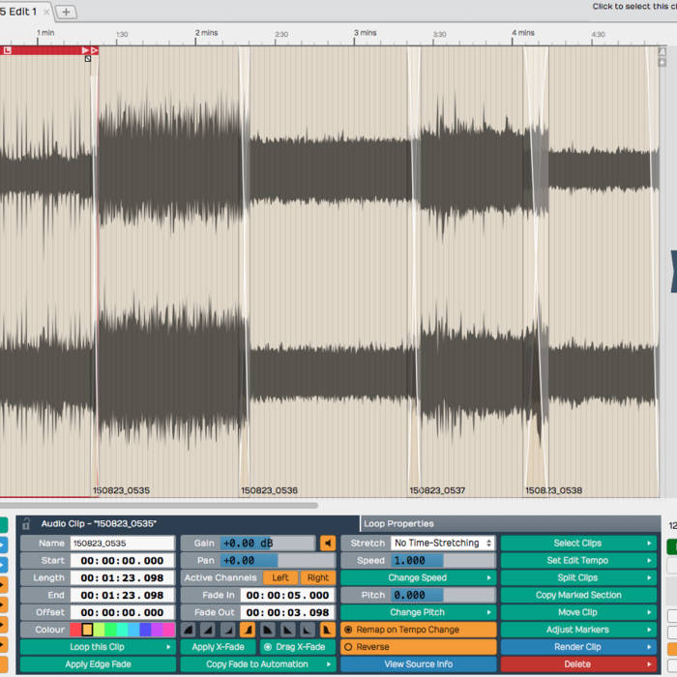This screenshot has width=677, height=677.
Task: Select the Edit 1 tab
Action: tap(19, 12)
